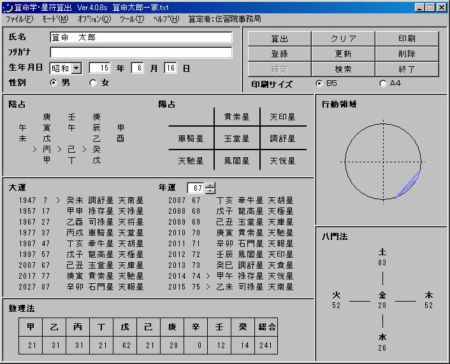Click the moon app icon in title bar
This screenshot has width=450, height=364.
point(7,8)
